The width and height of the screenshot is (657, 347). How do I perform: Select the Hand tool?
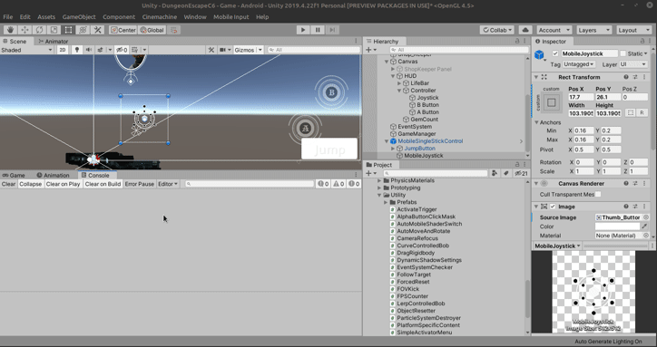11,30
